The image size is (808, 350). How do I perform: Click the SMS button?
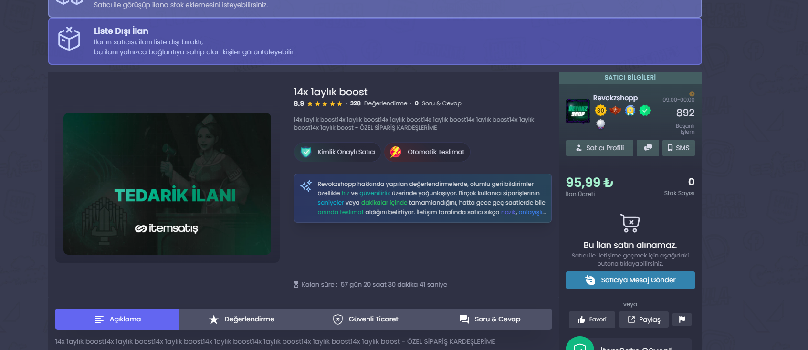pyautogui.click(x=679, y=148)
